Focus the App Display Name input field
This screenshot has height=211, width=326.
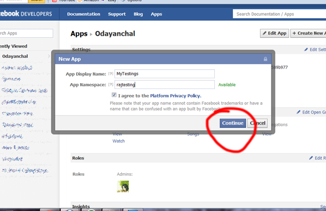(x=165, y=74)
